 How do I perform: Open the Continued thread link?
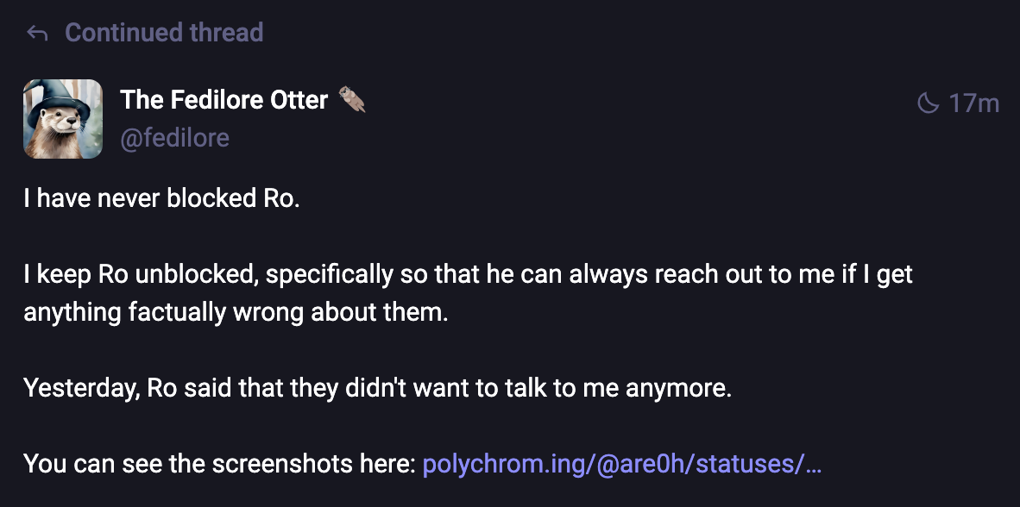coord(164,33)
